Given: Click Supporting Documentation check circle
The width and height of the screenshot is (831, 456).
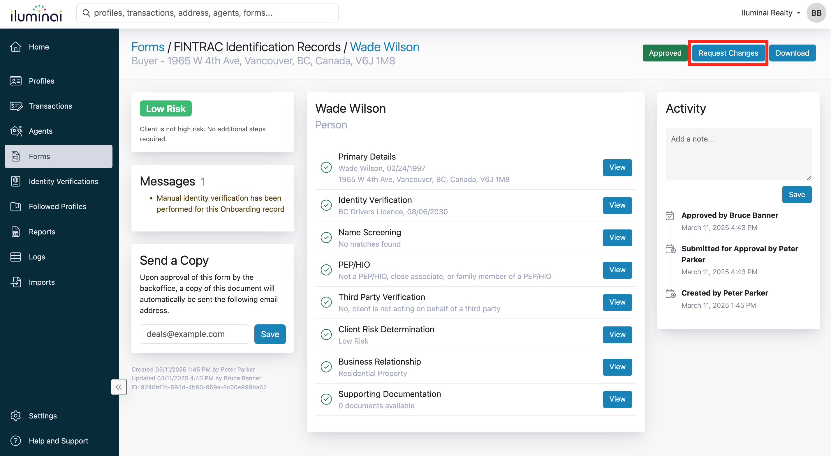Looking at the screenshot, I should (326, 399).
